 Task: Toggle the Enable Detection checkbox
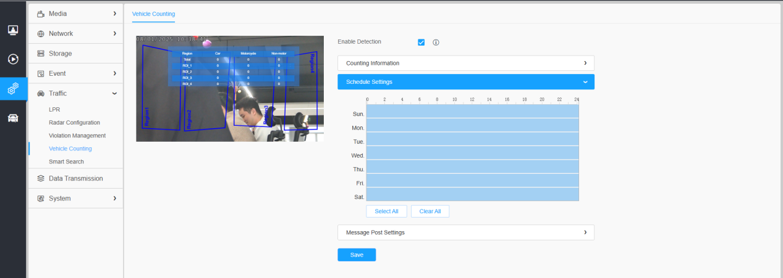[421, 43]
